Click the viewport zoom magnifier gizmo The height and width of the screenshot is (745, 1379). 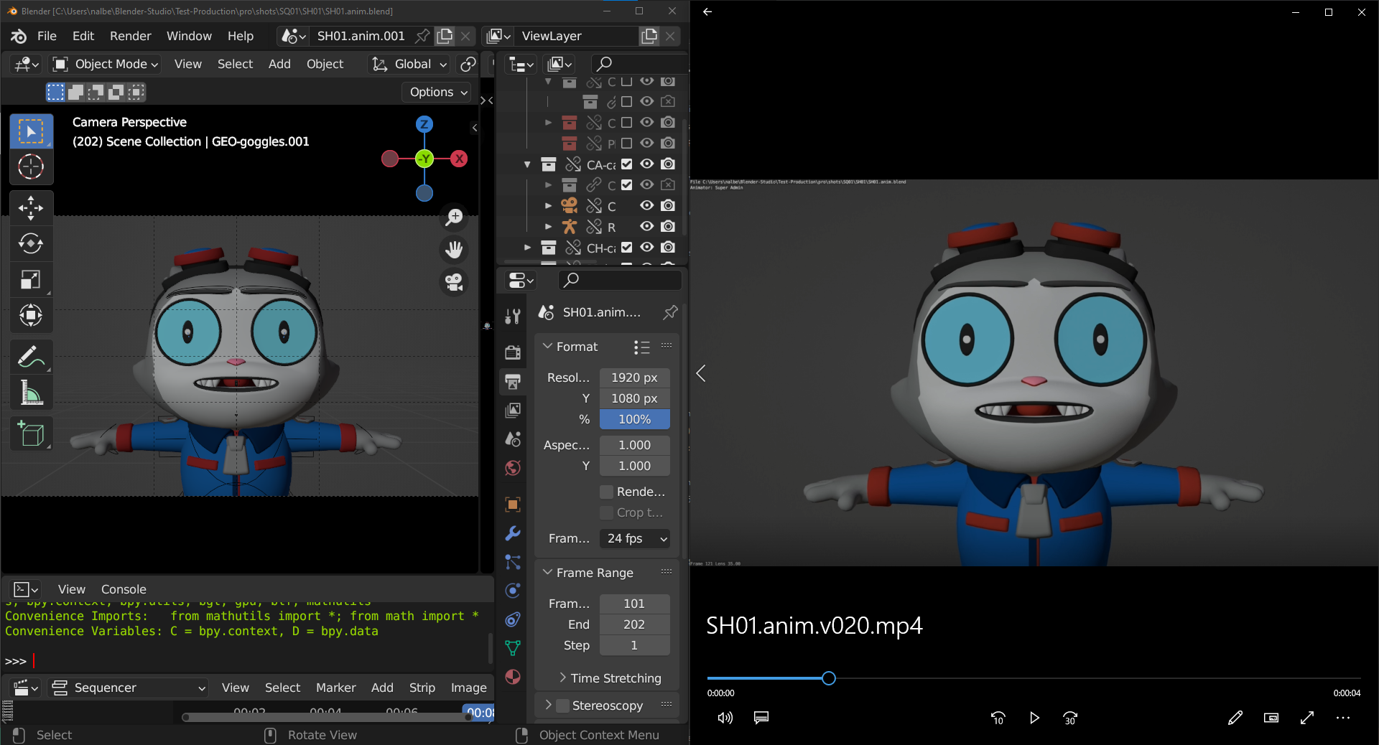pos(454,217)
